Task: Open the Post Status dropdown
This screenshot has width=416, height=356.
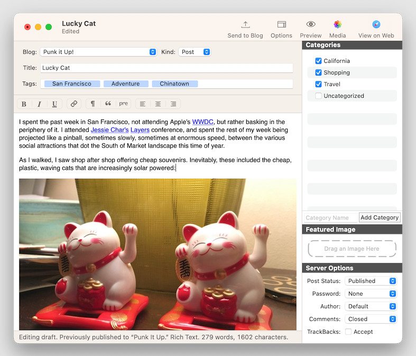Action: tap(371, 281)
